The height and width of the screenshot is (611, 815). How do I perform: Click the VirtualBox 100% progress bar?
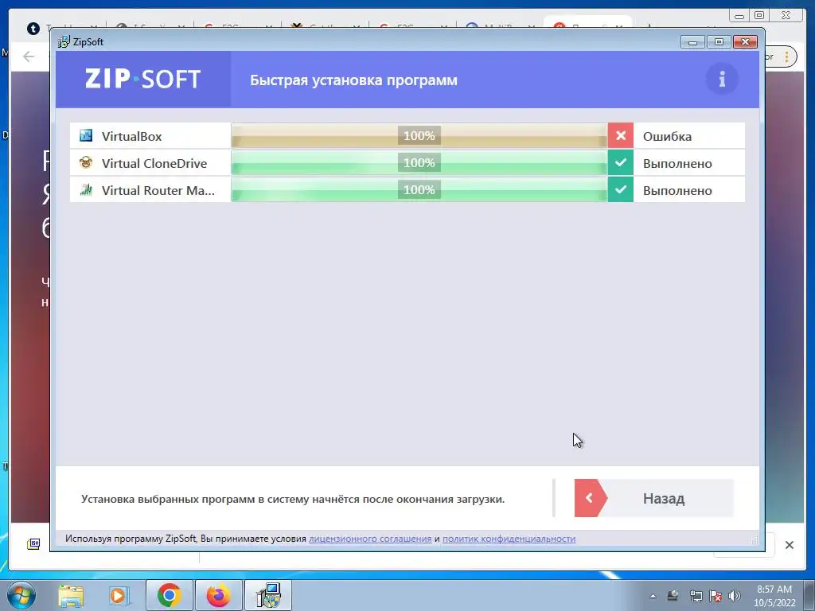[419, 135]
